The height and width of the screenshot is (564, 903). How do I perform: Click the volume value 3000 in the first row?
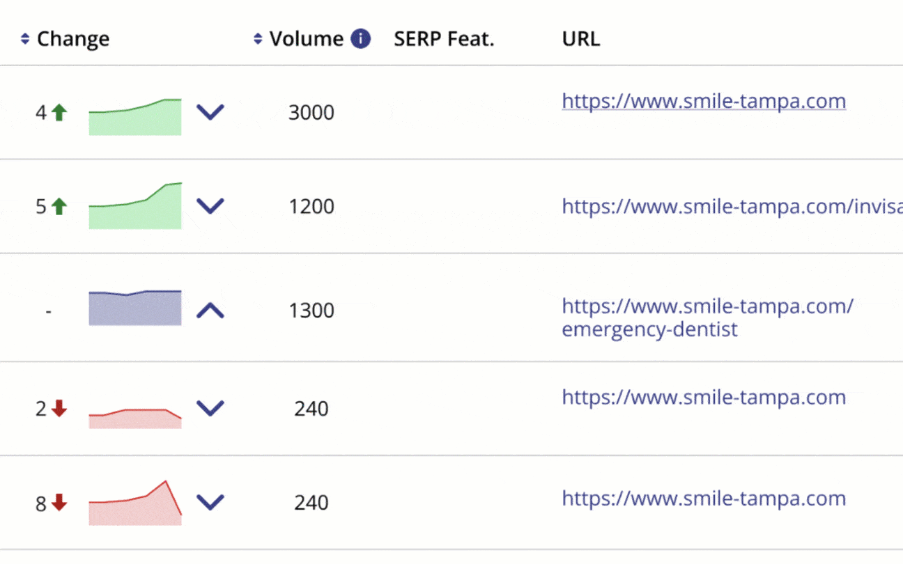[x=311, y=112]
